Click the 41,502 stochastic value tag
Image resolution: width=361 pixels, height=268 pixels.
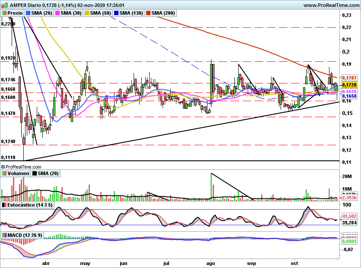[349, 216]
